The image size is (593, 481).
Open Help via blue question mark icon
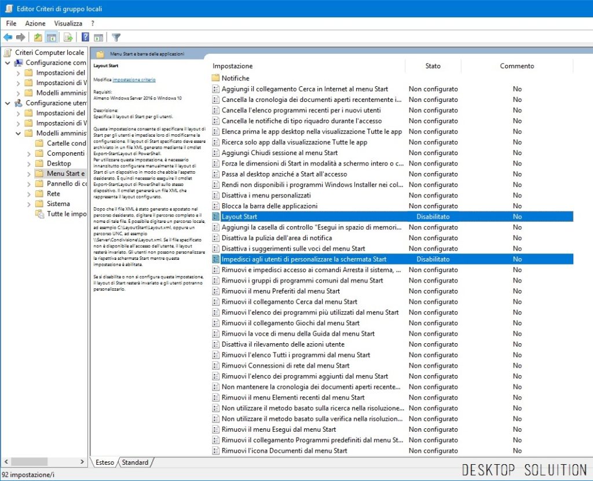[x=85, y=38]
